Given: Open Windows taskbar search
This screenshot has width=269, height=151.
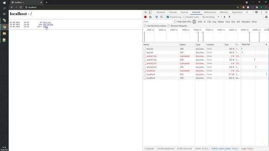Looking at the screenshot, I should tap(4, 8).
